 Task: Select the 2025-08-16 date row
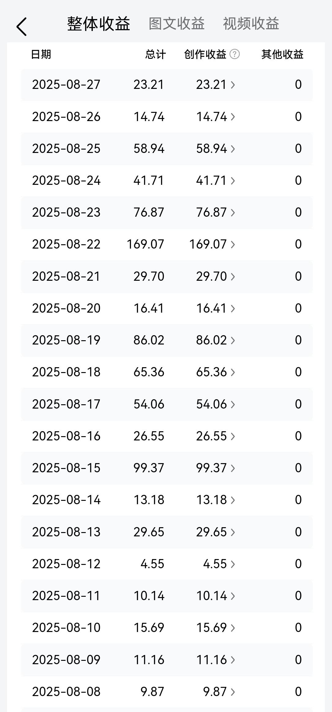pyautogui.click(x=167, y=436)
